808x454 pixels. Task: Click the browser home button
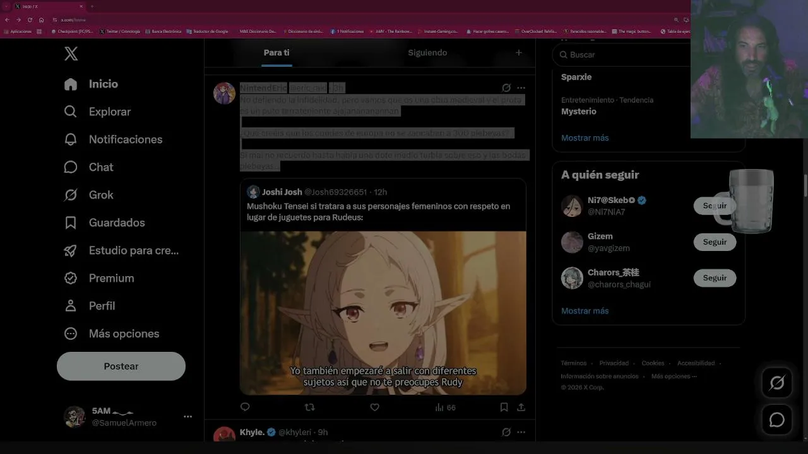tap(41, 20)
